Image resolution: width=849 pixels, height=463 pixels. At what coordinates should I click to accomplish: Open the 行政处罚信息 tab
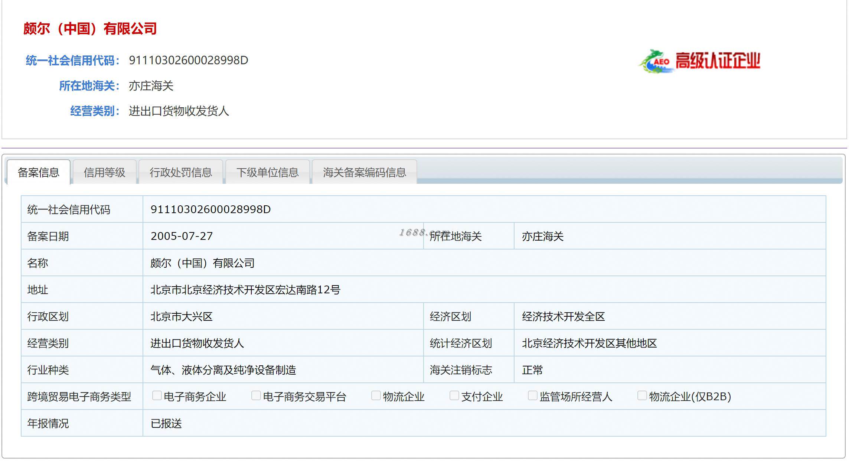click(180, 172)
